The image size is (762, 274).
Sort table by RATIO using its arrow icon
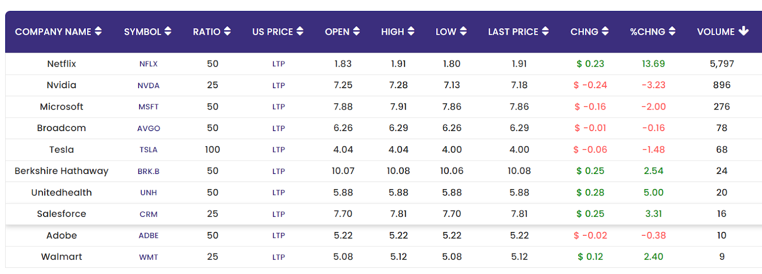227,31
